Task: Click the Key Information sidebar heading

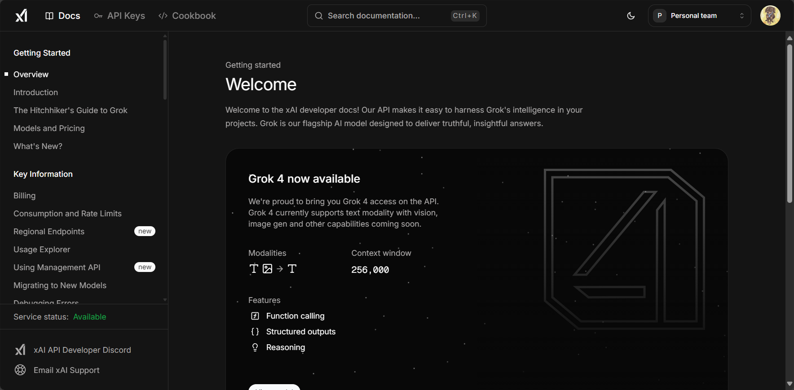Action: pos(43,174)
